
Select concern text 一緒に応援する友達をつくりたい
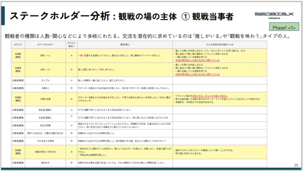pos(94,55)
